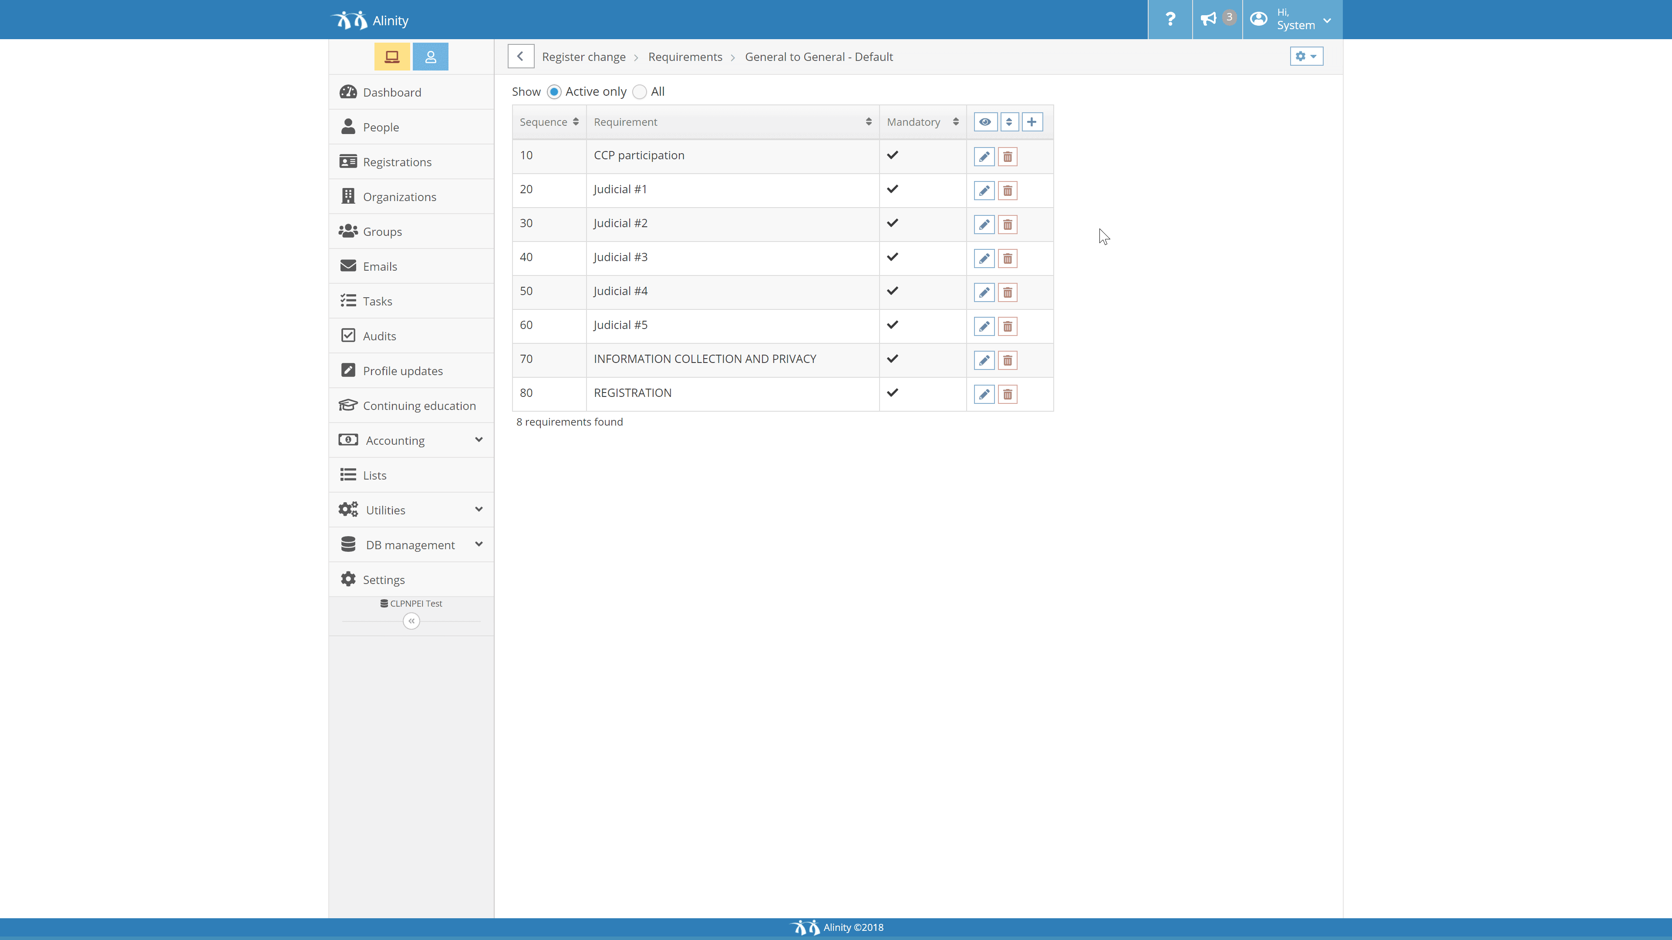Click the Requirements breadcrumb link
The height and width of the screenshot is (940, 1672).
coord(685,57)
